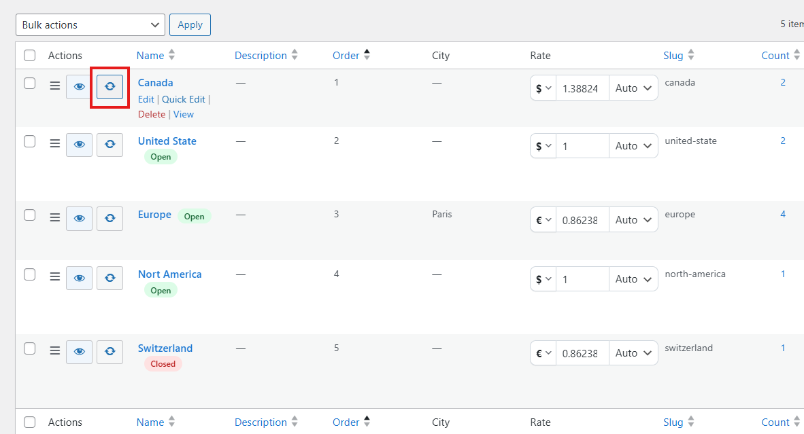Viewport: 804px width, 434px height.
Task: Expand the Auto dropdown for Europe
Action: 633,220
